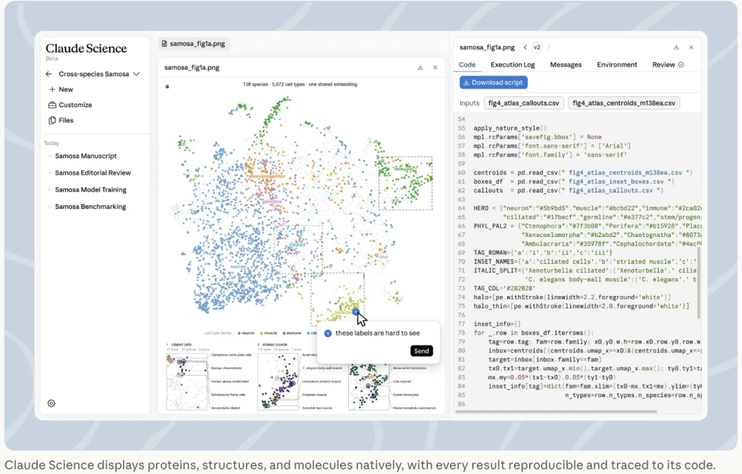Click the 'immune' inset box in the plot
The width and height of the screenshot is (742, 474).
tap(405, 183)
